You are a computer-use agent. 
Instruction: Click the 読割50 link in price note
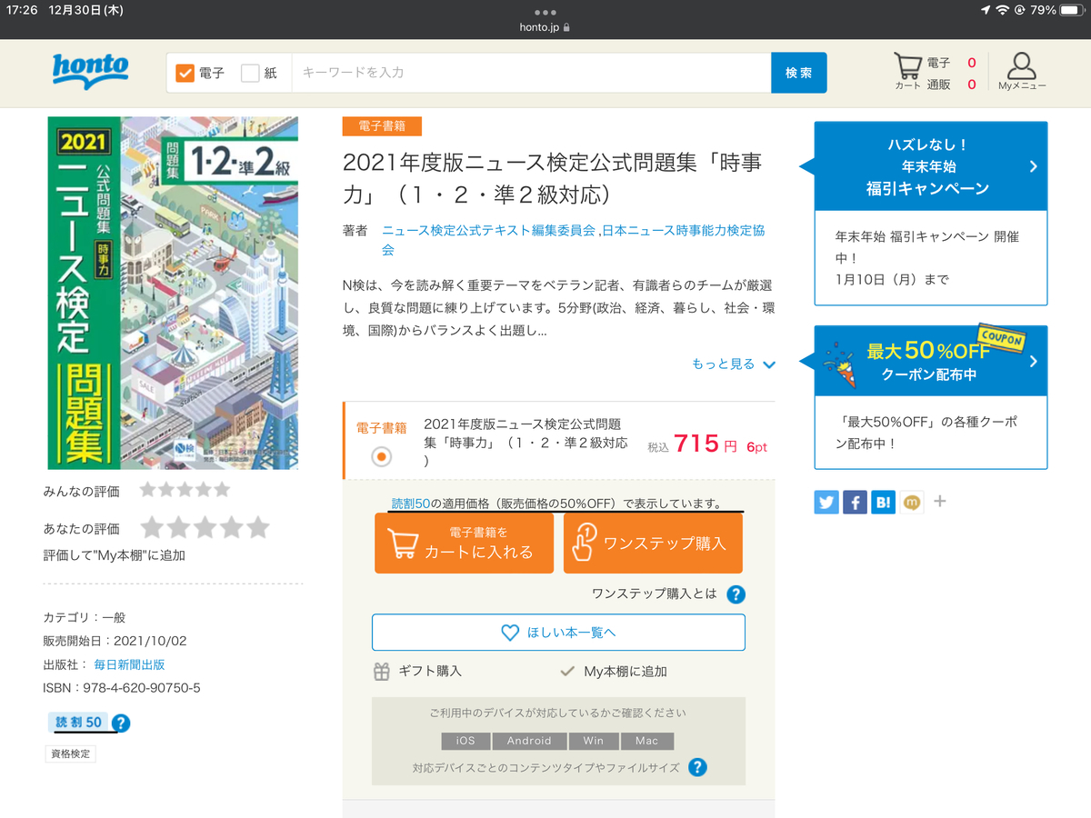coord(411,504)
